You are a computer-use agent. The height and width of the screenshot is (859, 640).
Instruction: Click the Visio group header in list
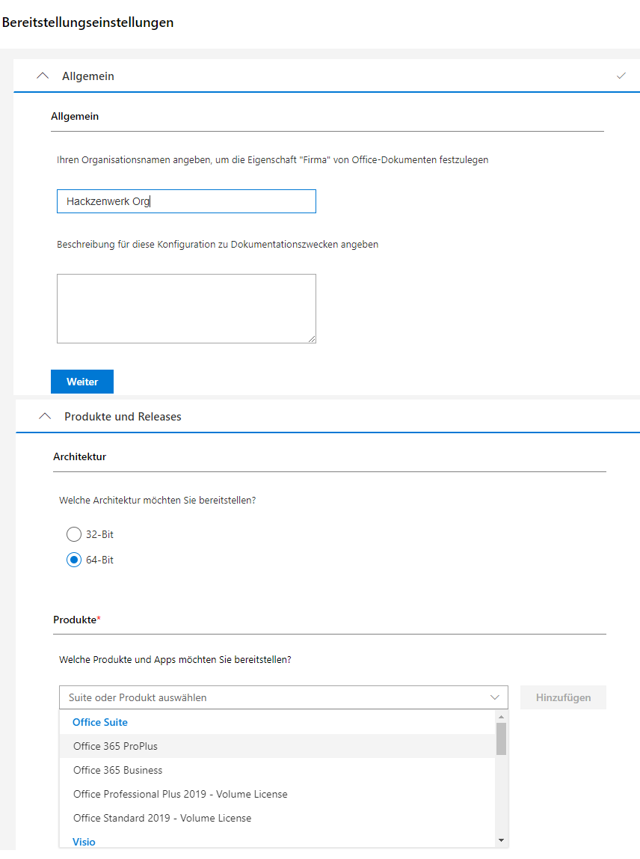84,842
